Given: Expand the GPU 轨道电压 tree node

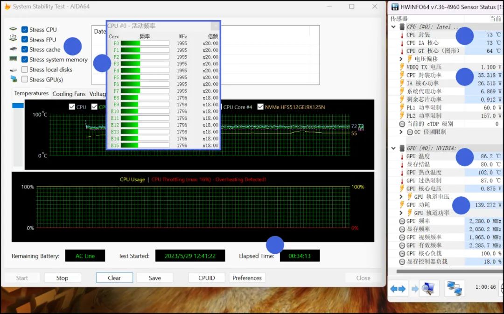Looking at the screenshot, I should [x=401, y=197].
